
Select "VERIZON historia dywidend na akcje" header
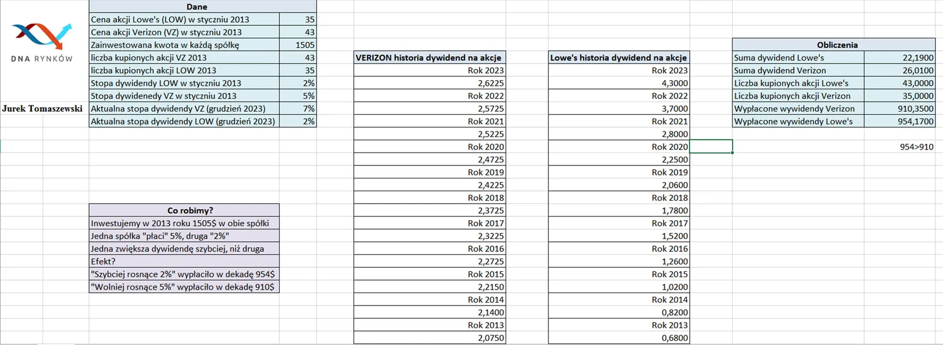click(x=430, y=58)
